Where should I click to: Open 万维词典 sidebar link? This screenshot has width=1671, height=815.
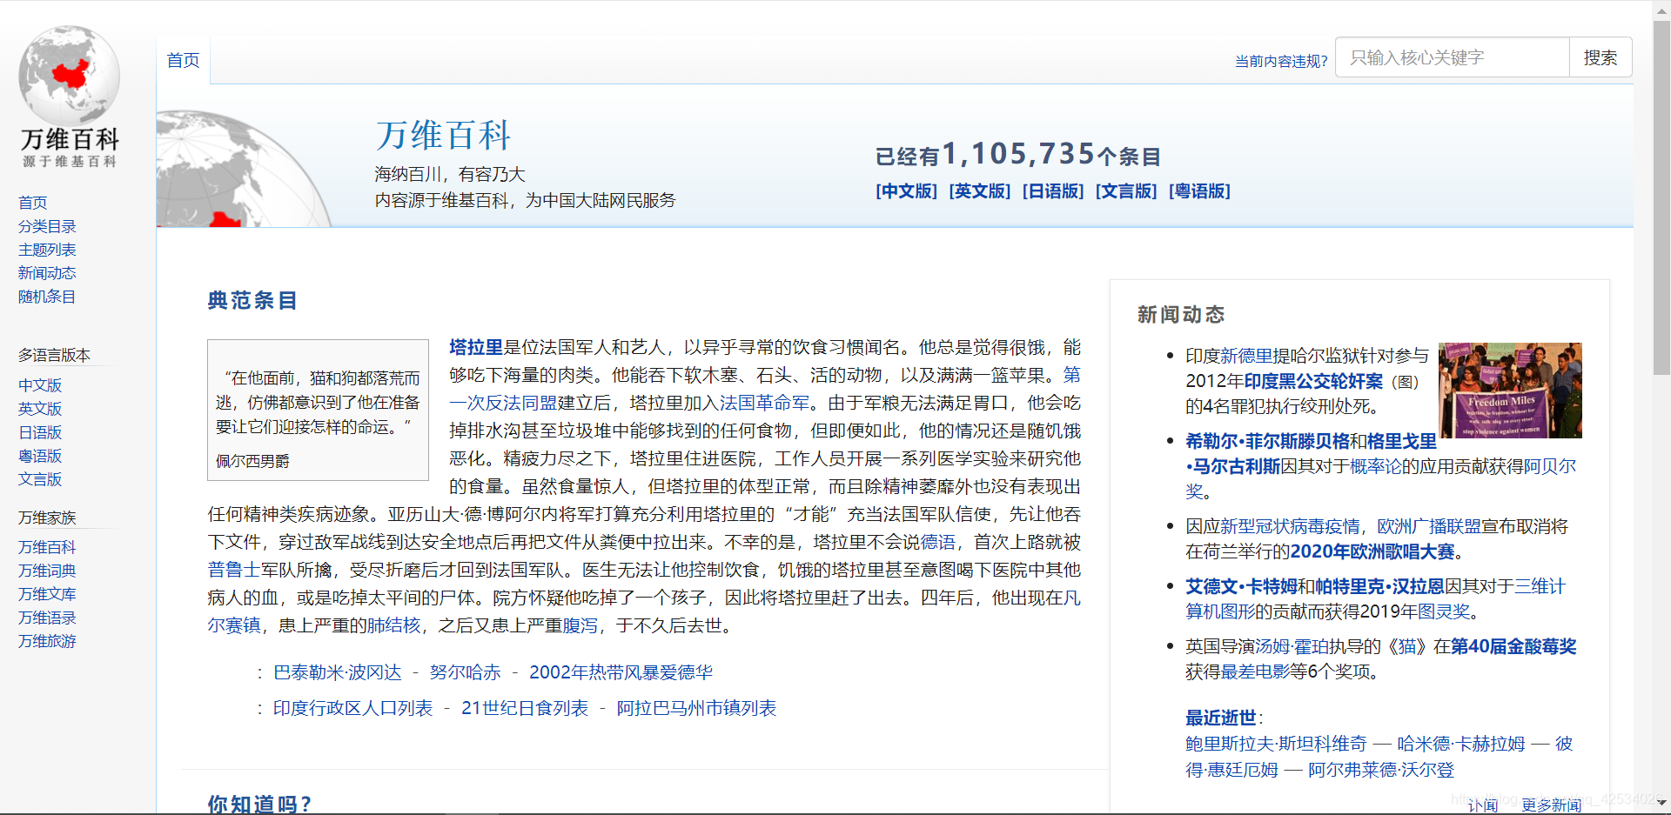pyautogui.click(x=47, y=571)
